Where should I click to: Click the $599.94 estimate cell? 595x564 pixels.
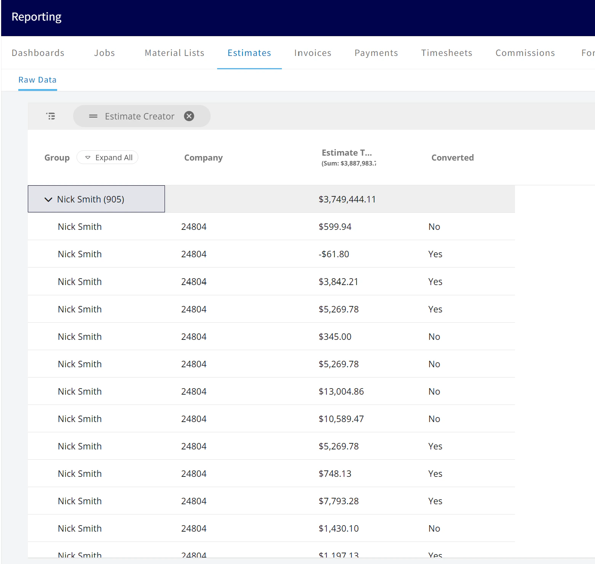[x=335, y=227]
